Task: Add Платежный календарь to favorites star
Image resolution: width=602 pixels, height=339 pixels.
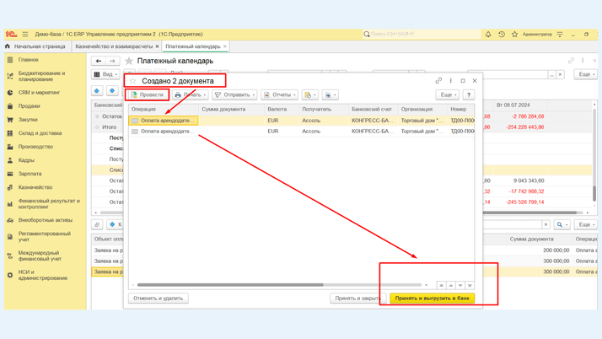Action: pyautogui.click(x=129, y=61)
